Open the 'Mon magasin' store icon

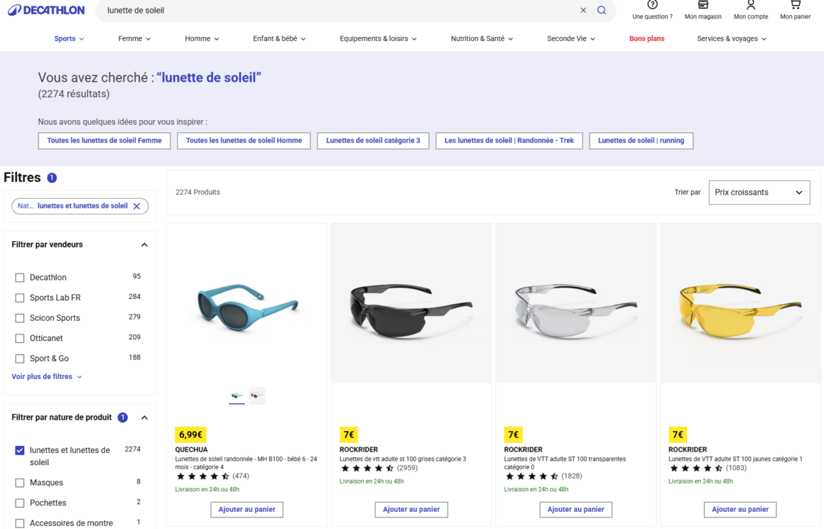[703, 6]
